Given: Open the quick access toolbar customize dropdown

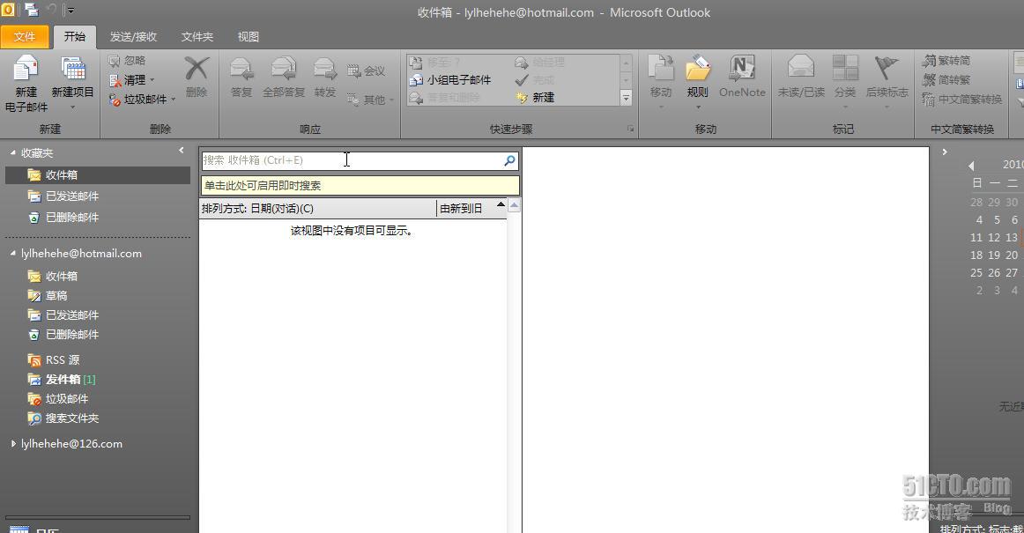Looking at the screenshot, I should 70,11.
